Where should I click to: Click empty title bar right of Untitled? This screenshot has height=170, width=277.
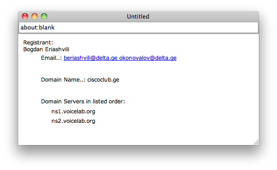click(x=203, y=16)
